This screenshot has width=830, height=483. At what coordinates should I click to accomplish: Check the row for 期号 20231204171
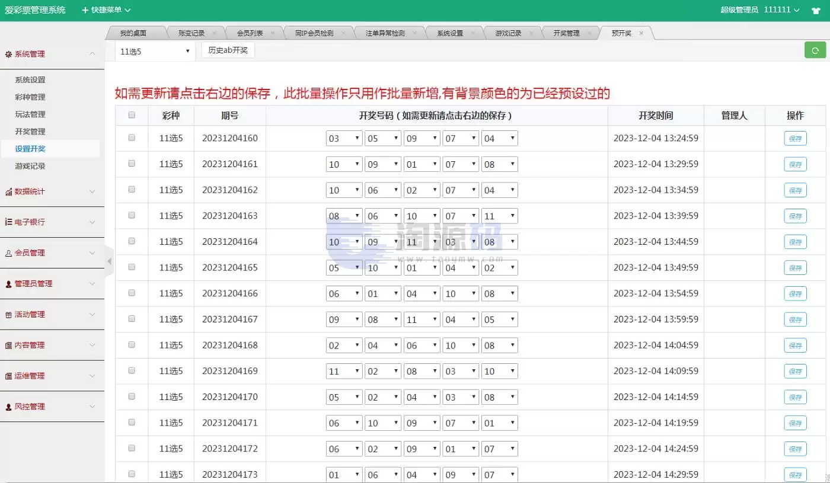click(132, 422)
